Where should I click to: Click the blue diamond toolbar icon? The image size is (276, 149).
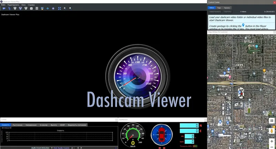(48, 8)
